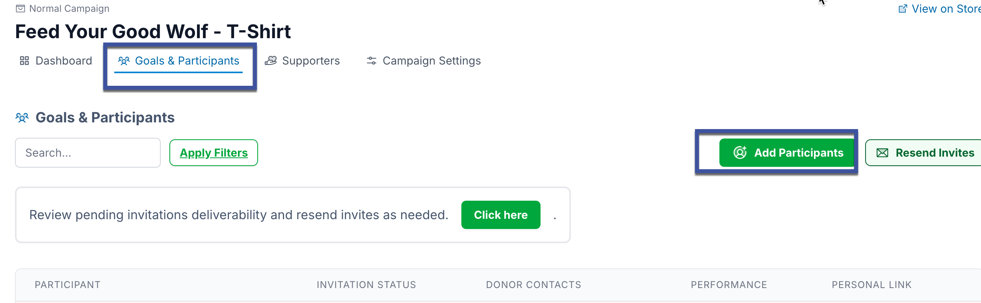Open the View on Store link

coord(945,9)
